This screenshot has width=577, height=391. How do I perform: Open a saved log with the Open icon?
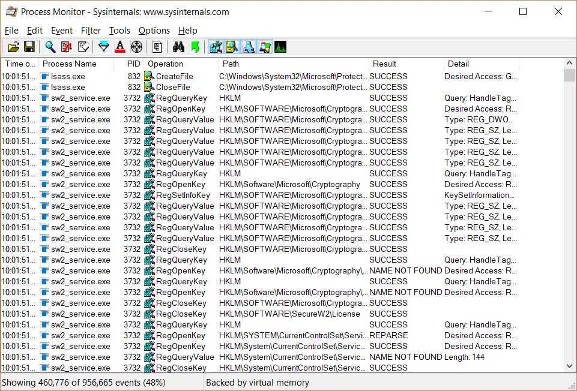pos(13,47)
